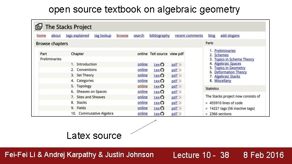Open the Schemes part link

(221, 55)
